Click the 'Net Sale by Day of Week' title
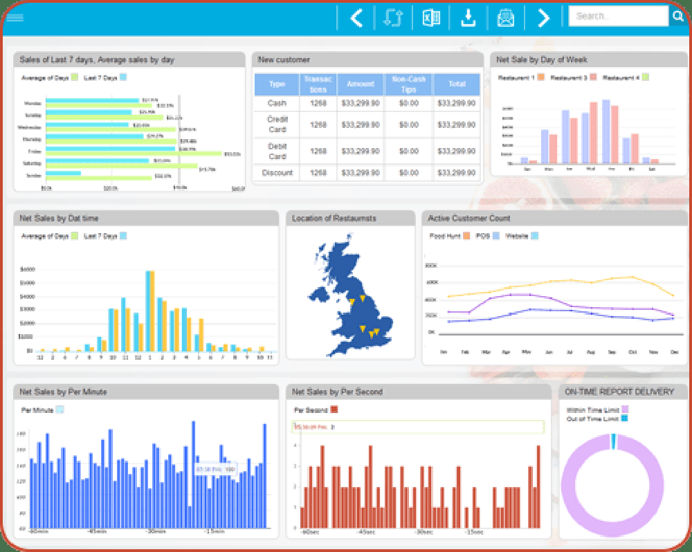 click(x=542, y=59)
